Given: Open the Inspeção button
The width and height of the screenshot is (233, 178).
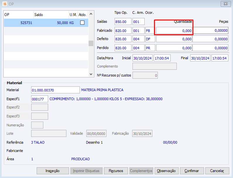Looking at the screenshot, I should tap(53, 171).
